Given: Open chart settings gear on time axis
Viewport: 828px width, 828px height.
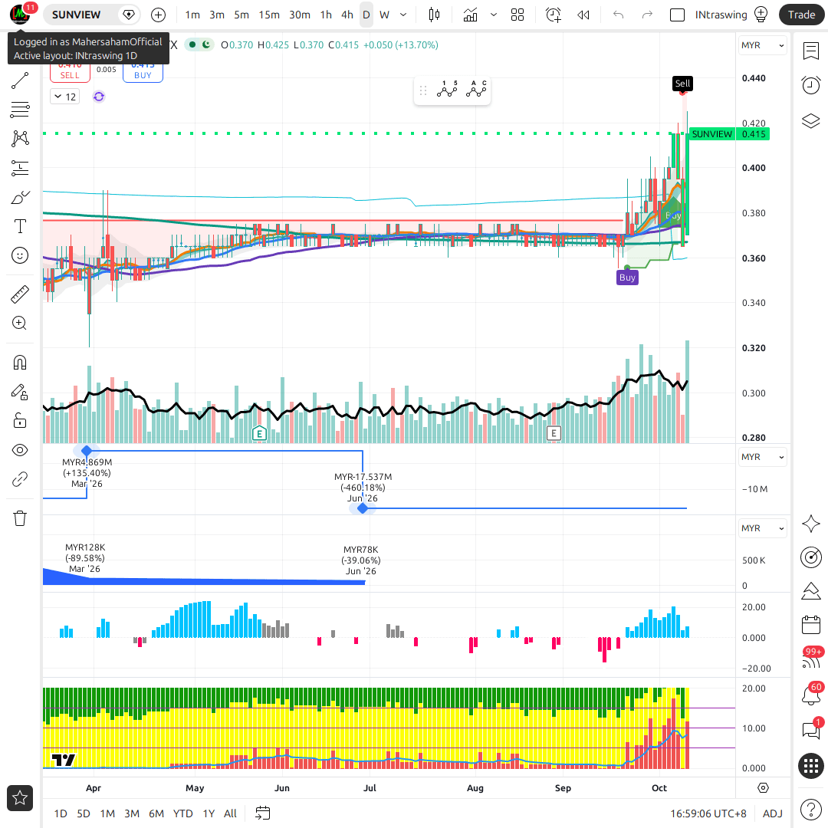Looking at the screenshot, I should pyautogui.click(x=763, y=788).
